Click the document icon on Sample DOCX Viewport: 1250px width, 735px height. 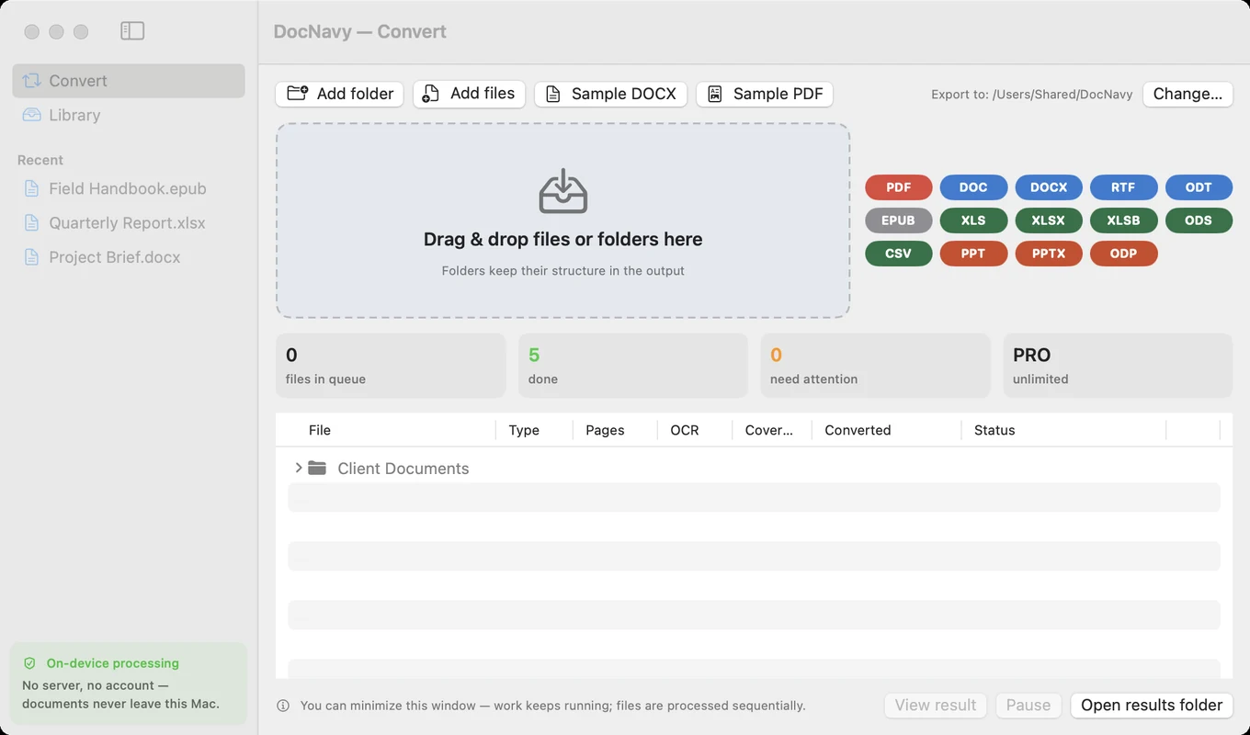tap(552, 94)
